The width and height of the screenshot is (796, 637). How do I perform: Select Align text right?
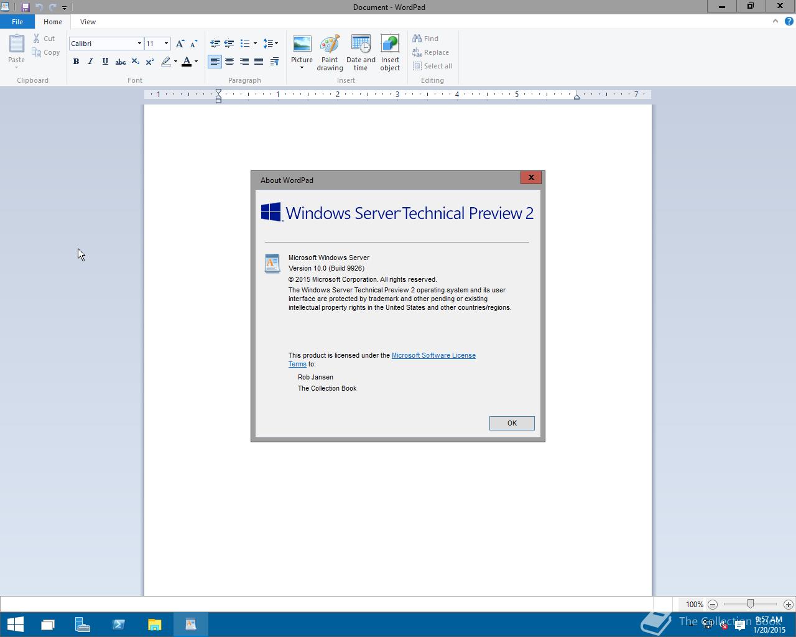pyautogui.click(x=244, y=62)
